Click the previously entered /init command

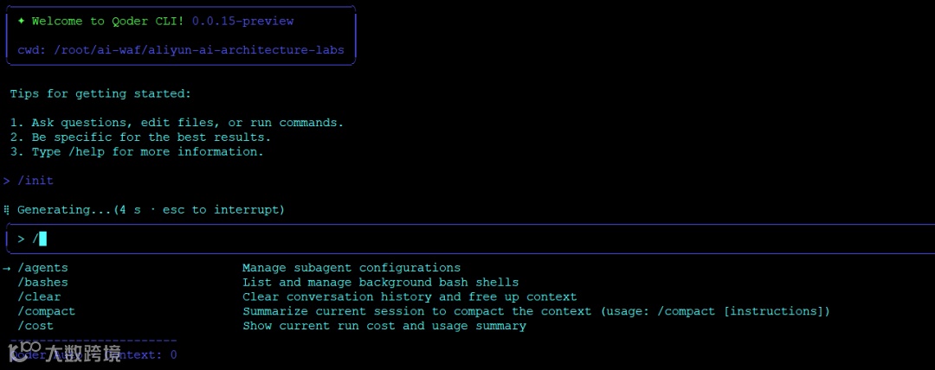[35, 181]
